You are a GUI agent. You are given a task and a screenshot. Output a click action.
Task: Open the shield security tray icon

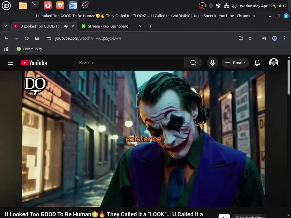218,6
